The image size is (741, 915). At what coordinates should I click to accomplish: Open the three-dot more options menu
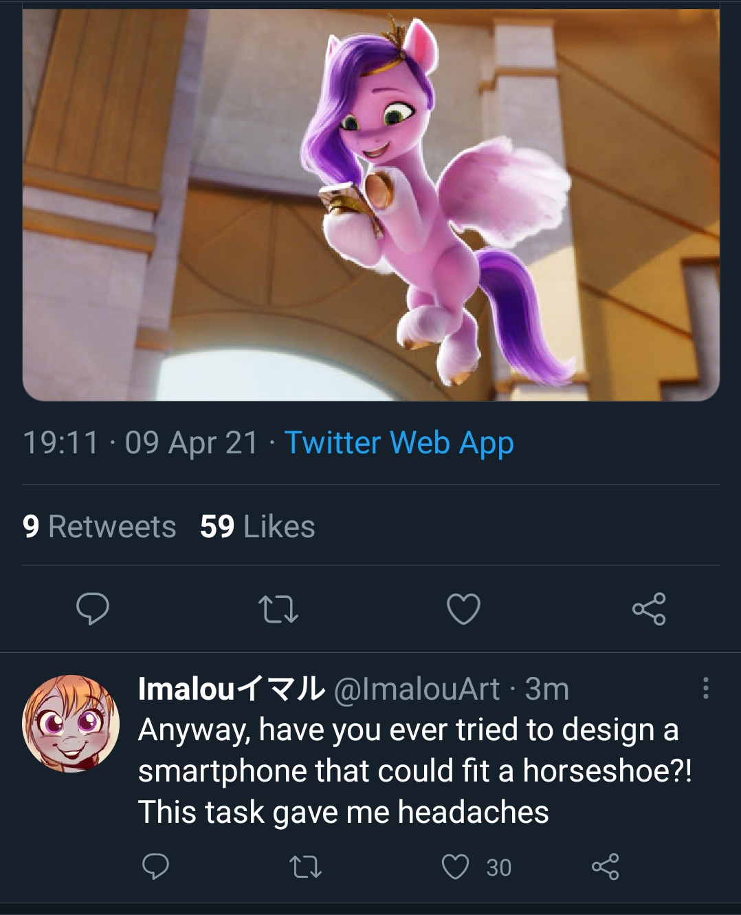(705, 688)
